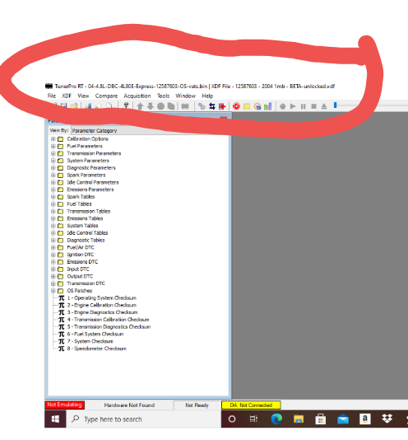
Task: Expand the Spark Parameters folder
Action: pos(53,176)
